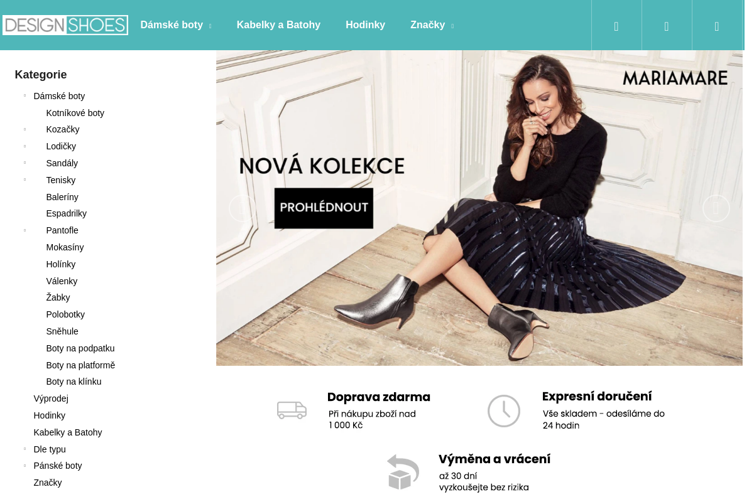
Task: Click the right arrow on the banner slider
Action: pyautogui.click(x=716, y=208)
